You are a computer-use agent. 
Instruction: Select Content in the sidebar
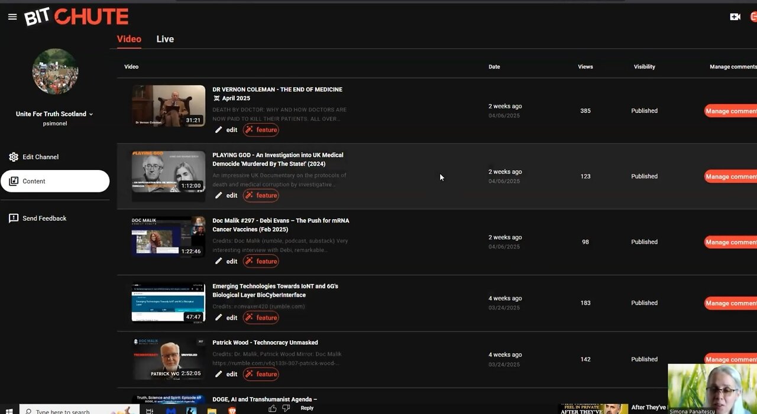pyautogui.click(x=55, y=181)
